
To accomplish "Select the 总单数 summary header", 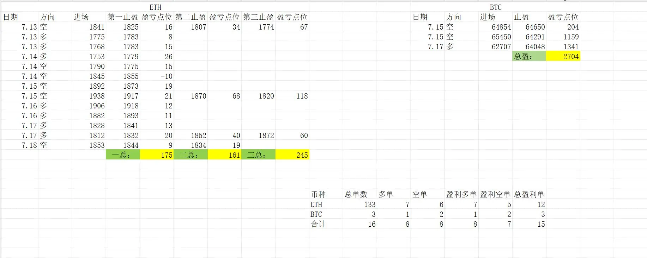I will 360,194.
